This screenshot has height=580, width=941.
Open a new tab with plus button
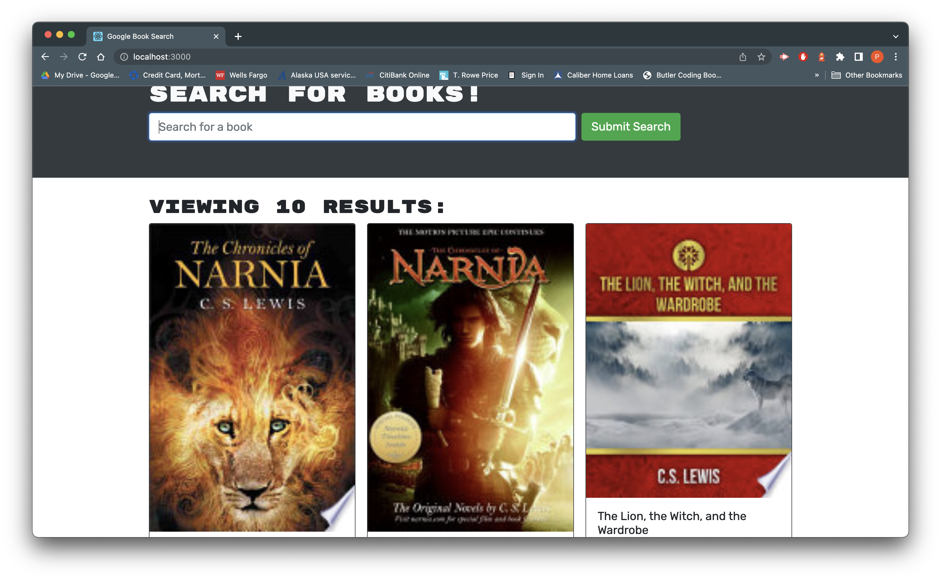coord(238,36)
